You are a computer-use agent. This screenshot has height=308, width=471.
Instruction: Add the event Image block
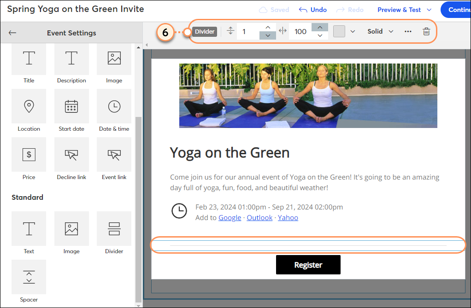click(114, 64)
